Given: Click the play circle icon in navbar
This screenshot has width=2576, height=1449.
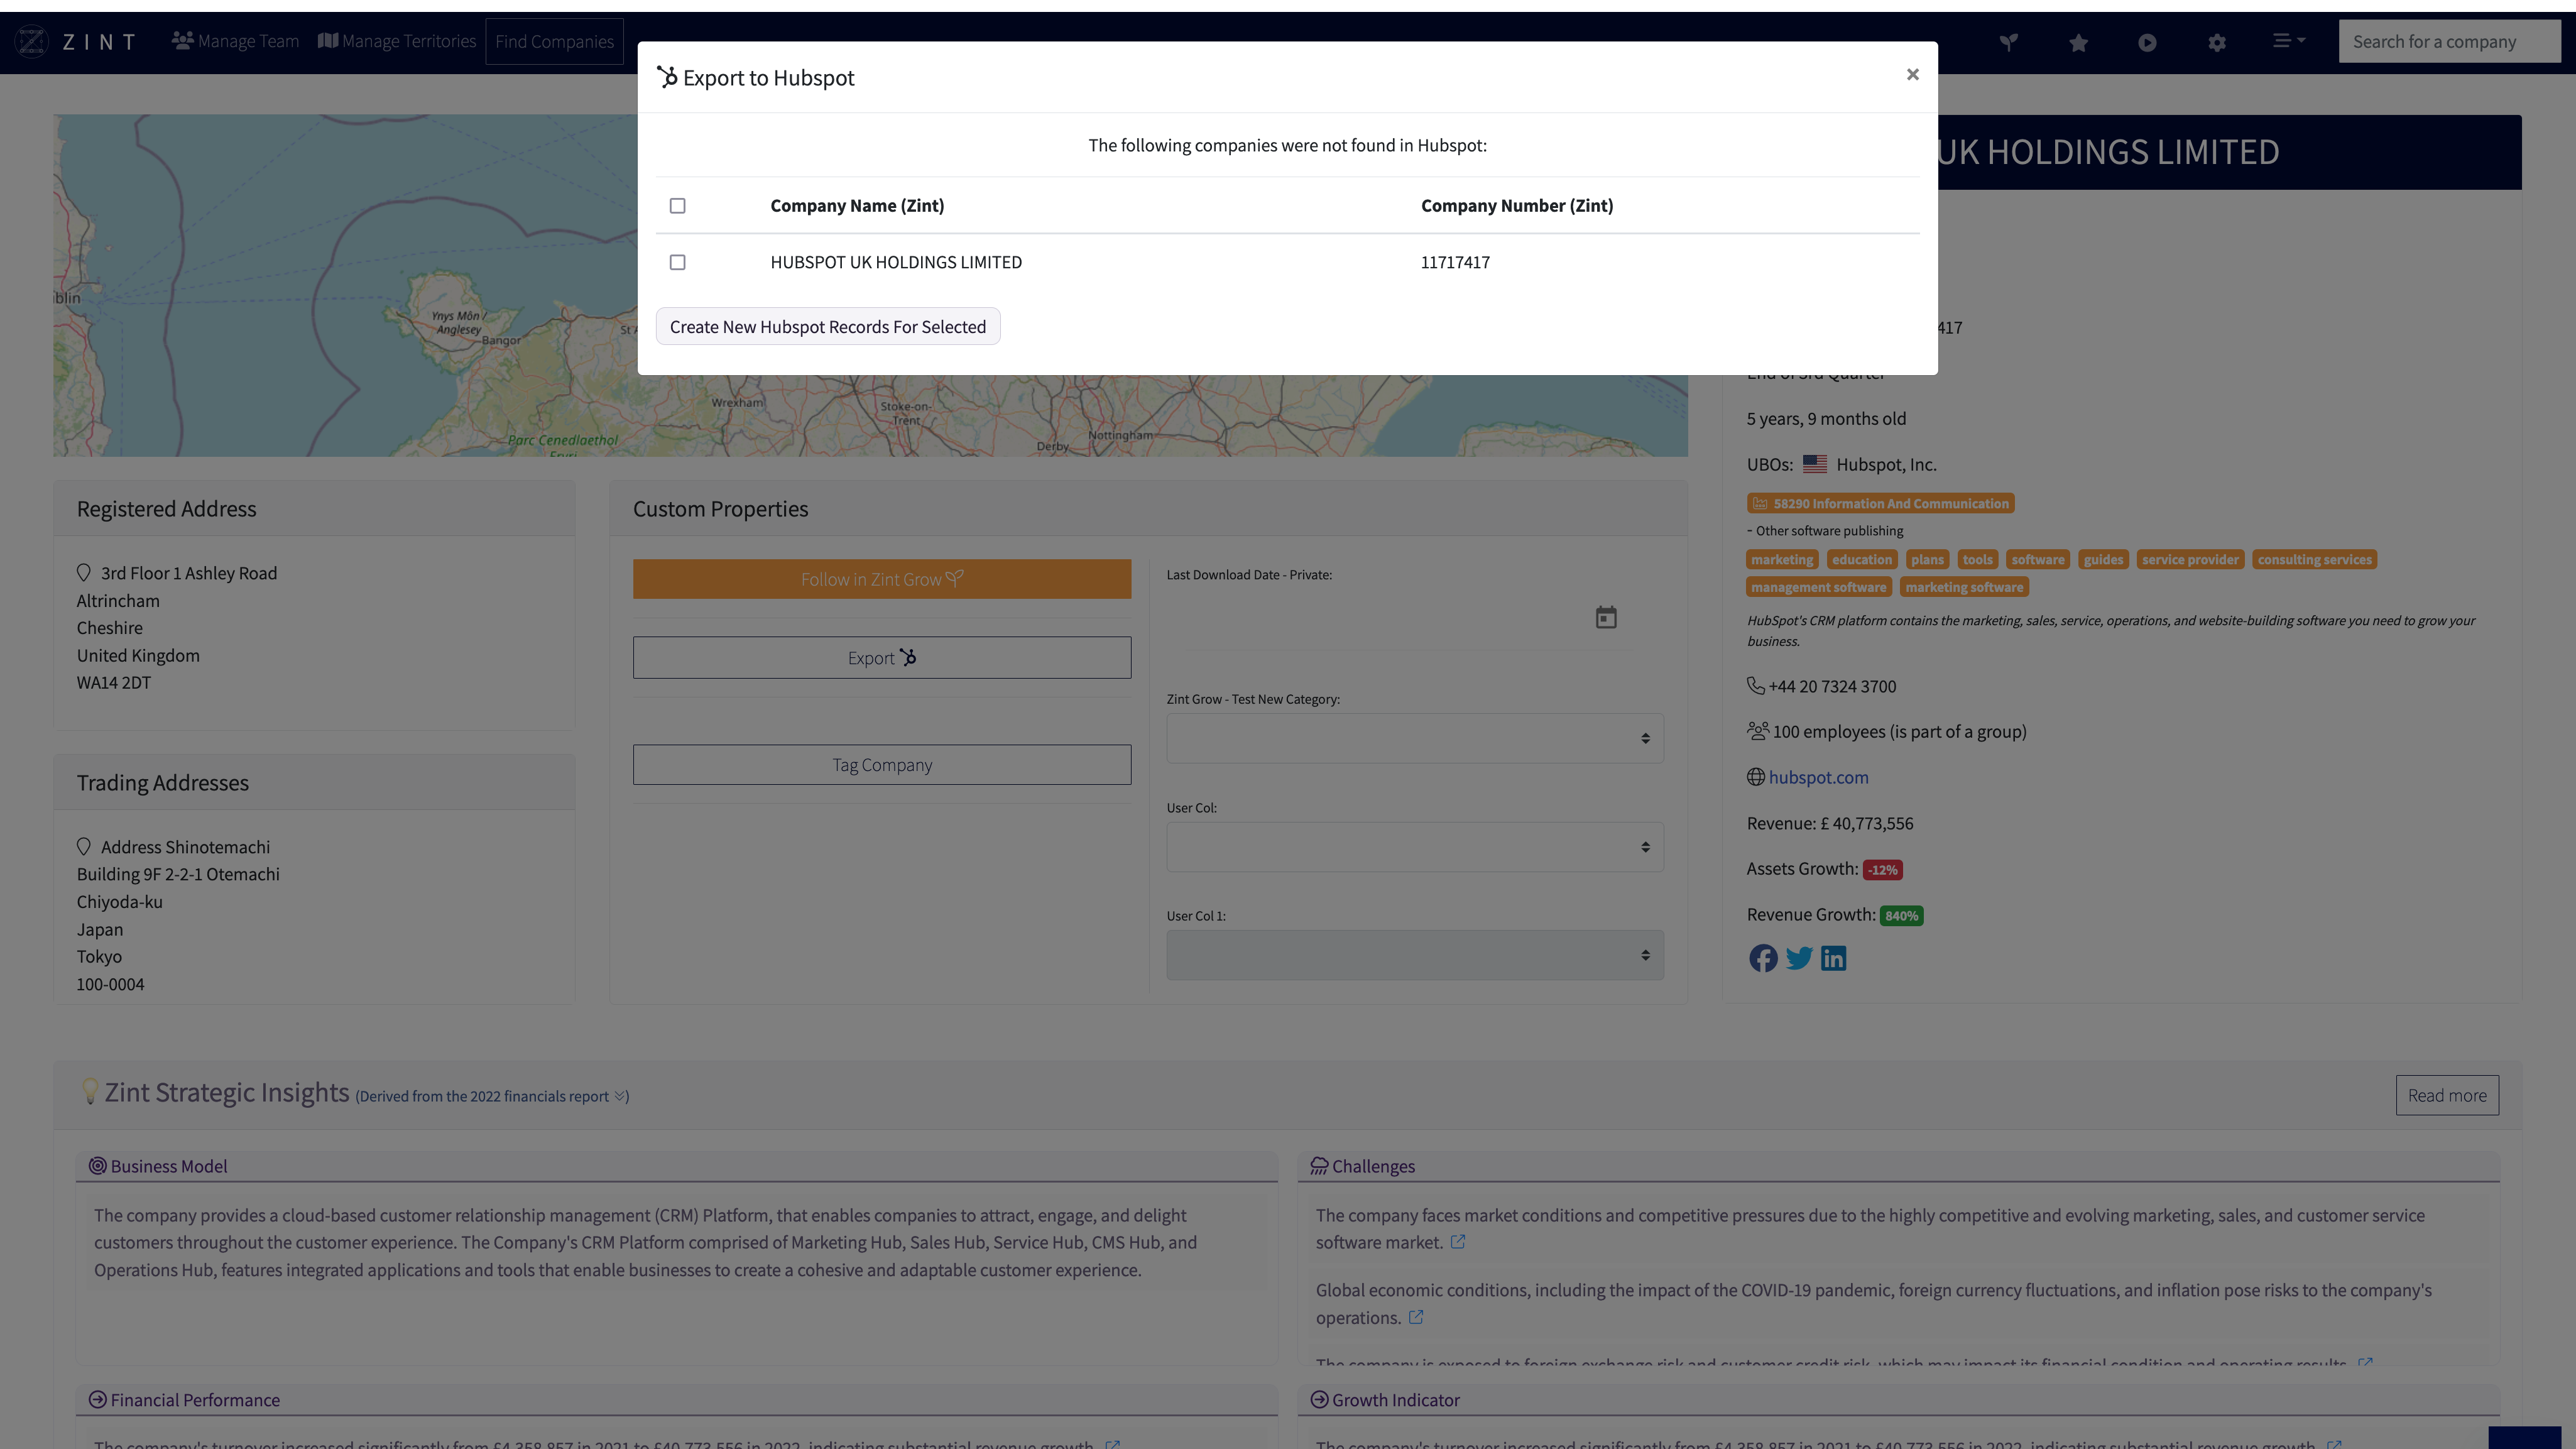Looking at the screenshot, I should 2147,42.
